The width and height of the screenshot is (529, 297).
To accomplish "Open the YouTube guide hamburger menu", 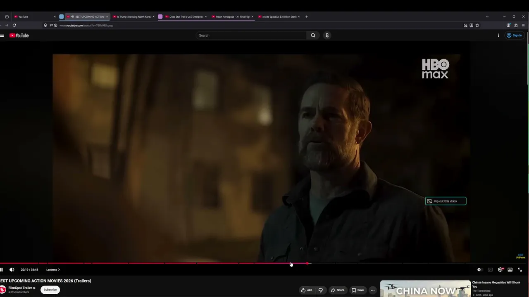I will [2, 35].
